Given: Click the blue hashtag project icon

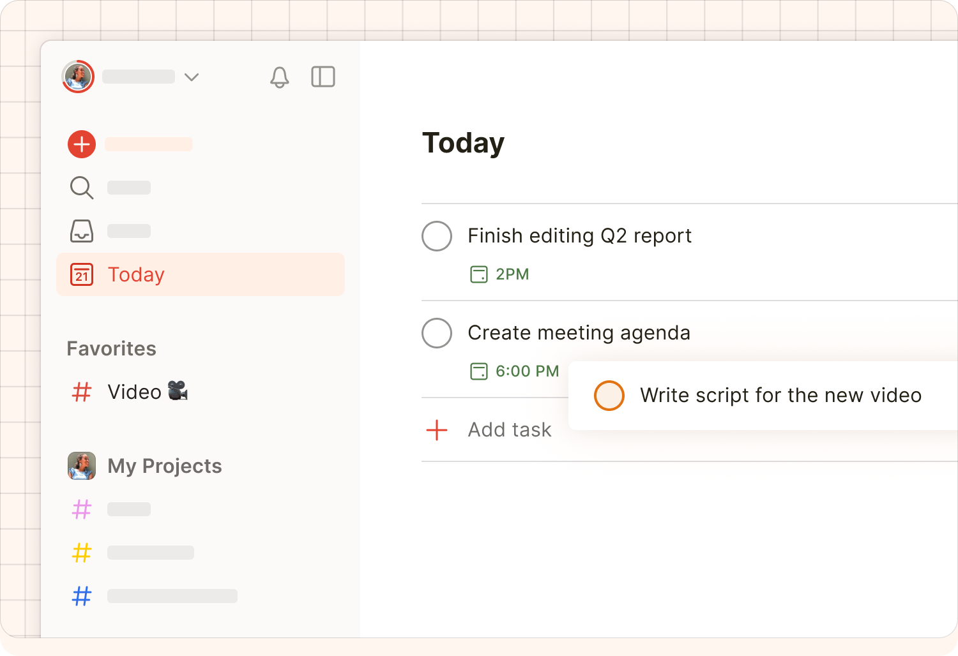Looking at the screenshot, I should click(x=82, y=596).
